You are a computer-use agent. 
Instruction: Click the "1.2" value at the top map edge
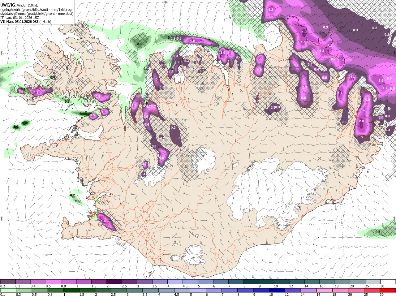[271, 10]
